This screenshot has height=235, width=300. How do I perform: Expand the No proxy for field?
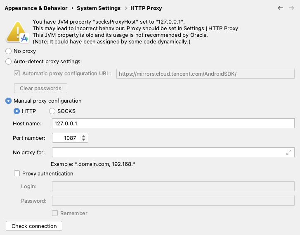[289, 152]
